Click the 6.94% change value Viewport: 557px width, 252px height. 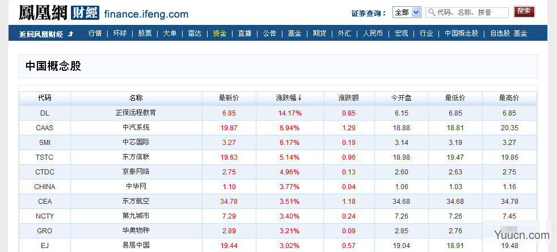(x=289, y=128)
